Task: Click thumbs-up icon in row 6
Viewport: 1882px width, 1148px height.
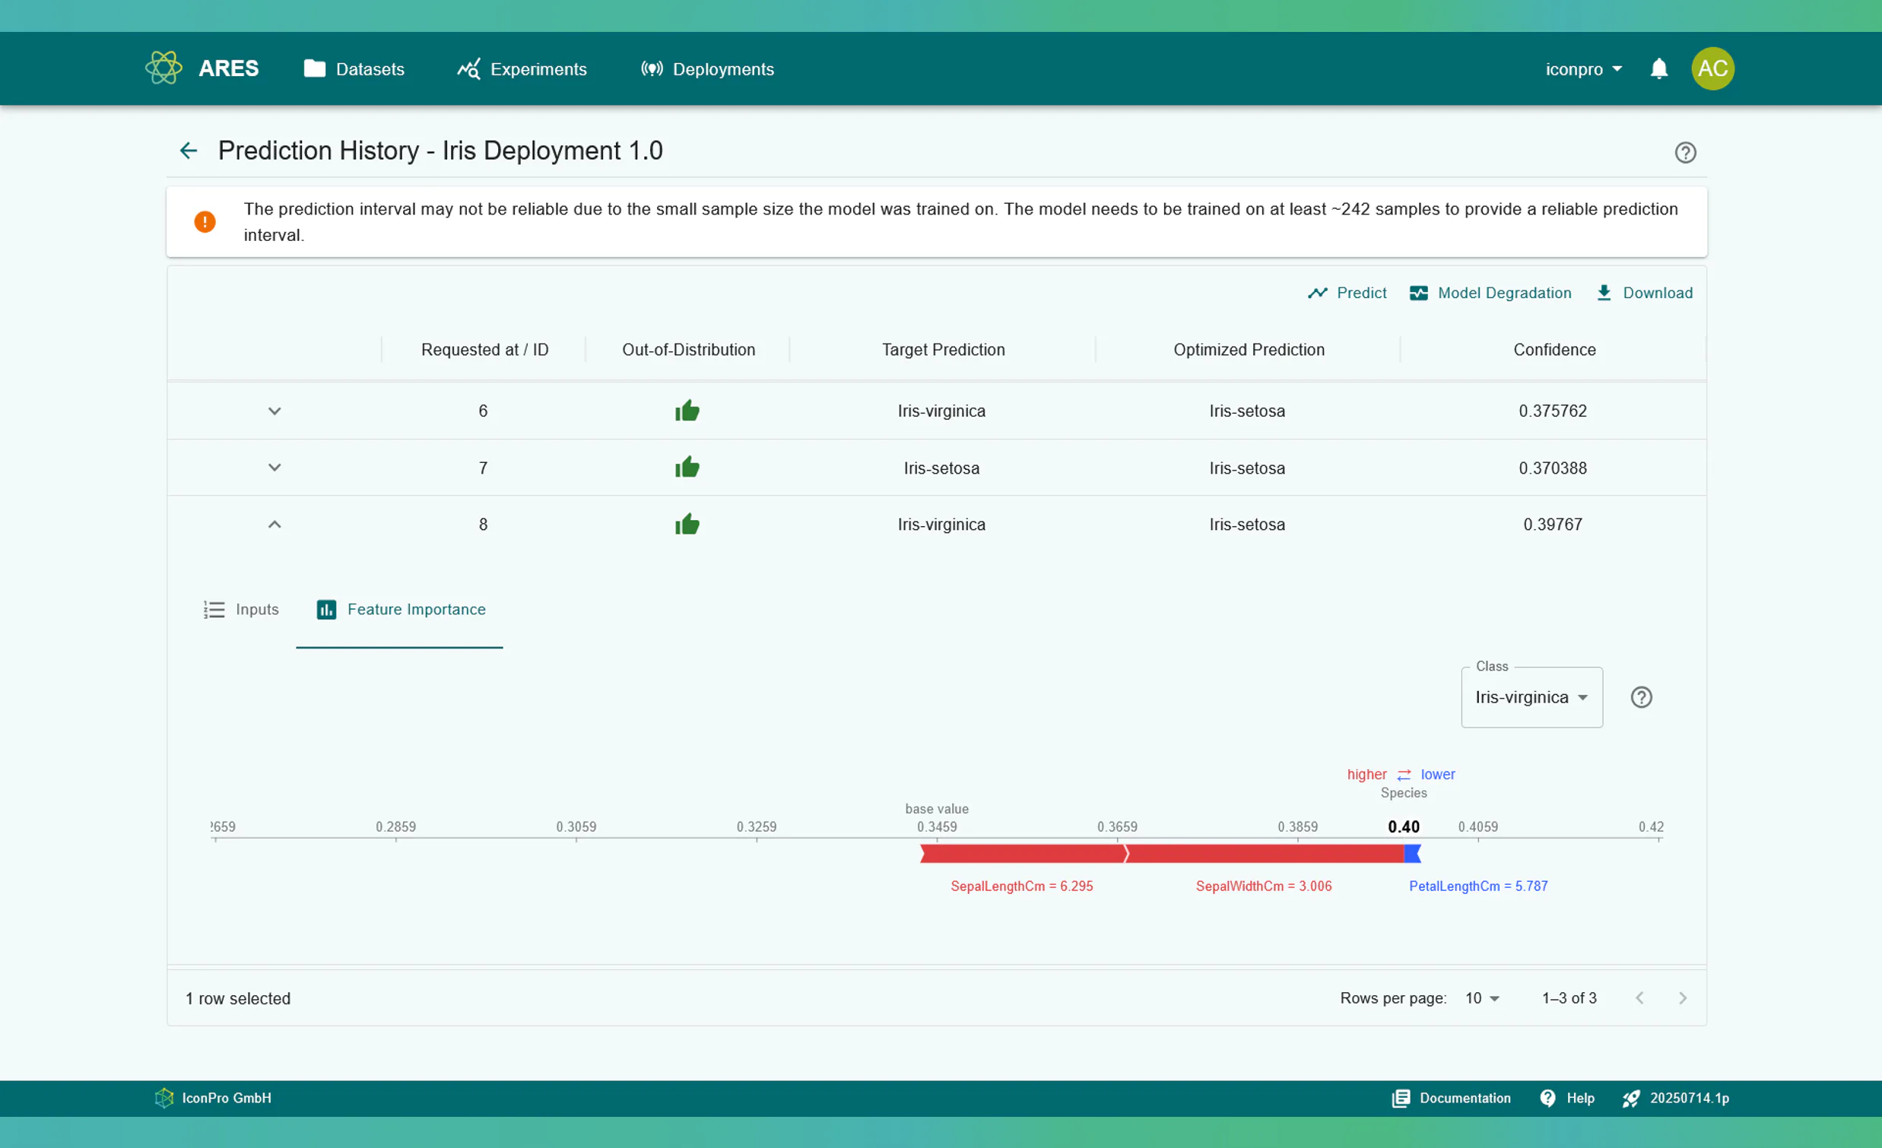Action: (x=687, y=411)
